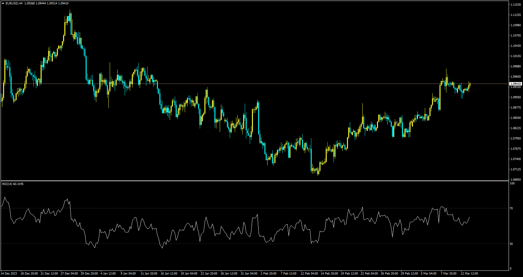
Task: Click price scale value 1.10430
Action: tap(515, 46)
